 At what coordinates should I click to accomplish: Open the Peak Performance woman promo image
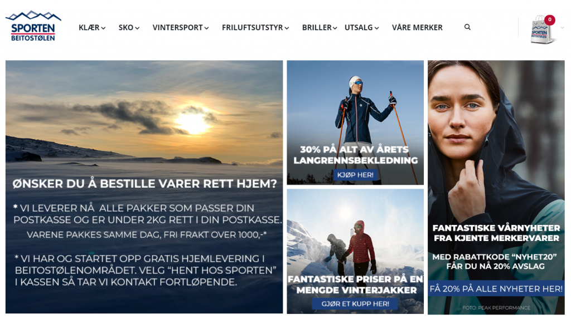tap(496, 187)
